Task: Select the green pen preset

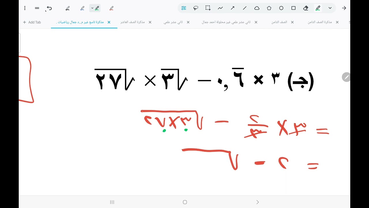Action: 97,8
